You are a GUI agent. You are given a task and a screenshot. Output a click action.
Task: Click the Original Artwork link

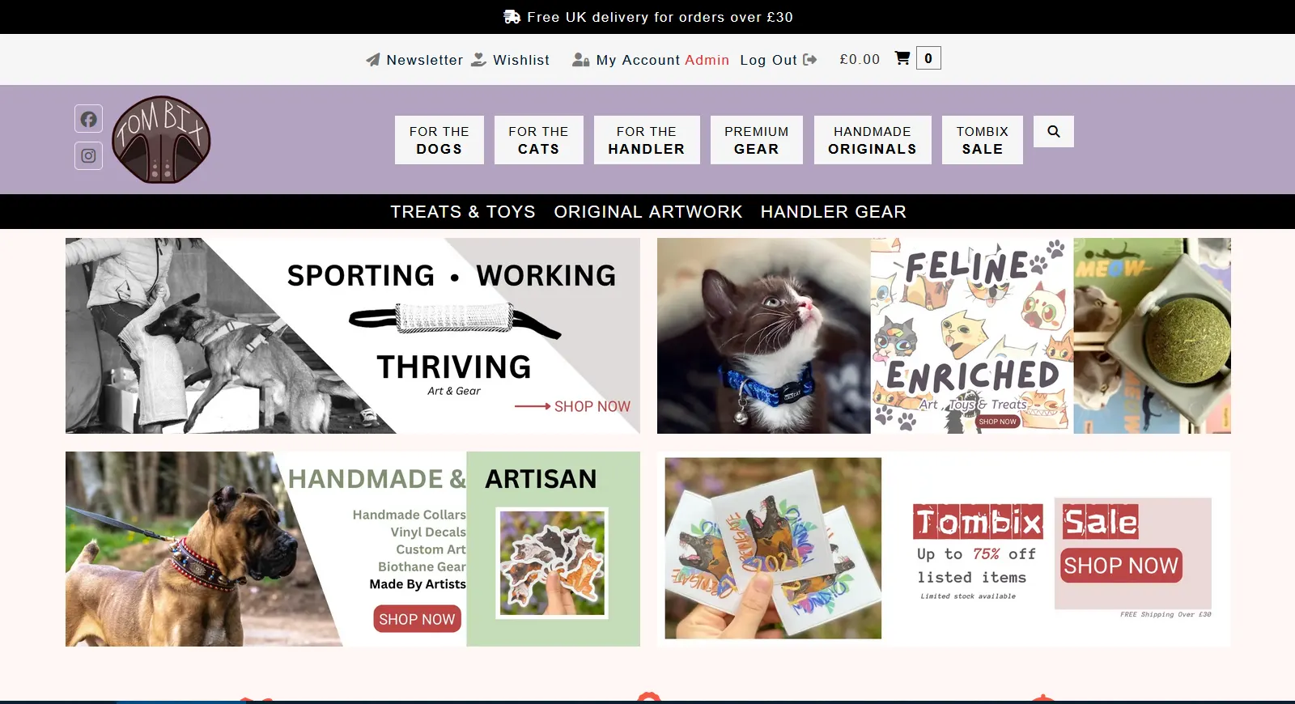pyautogui.click(x=648, y=212)
